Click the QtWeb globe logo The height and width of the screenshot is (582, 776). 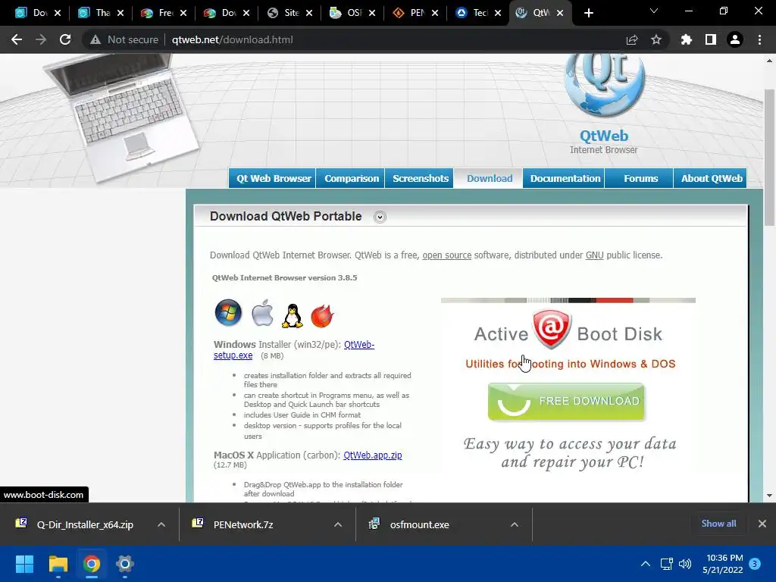[604, 84]
